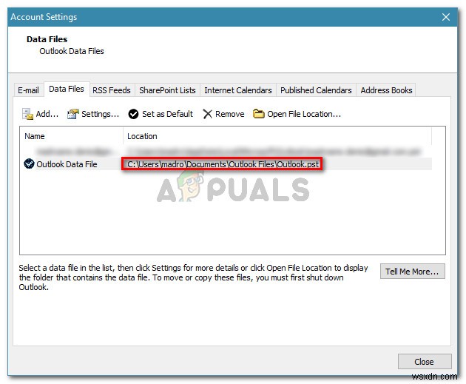Sort the list by Name column header
This screenshot has height=384, width=466.
point(71,136)
